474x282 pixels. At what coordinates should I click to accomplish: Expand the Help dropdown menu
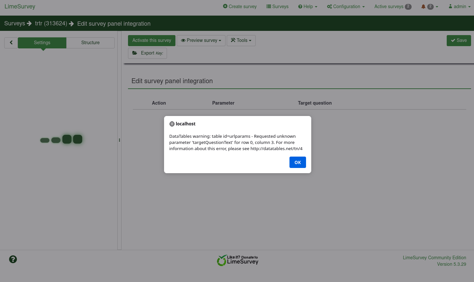(x=308, y=6)
